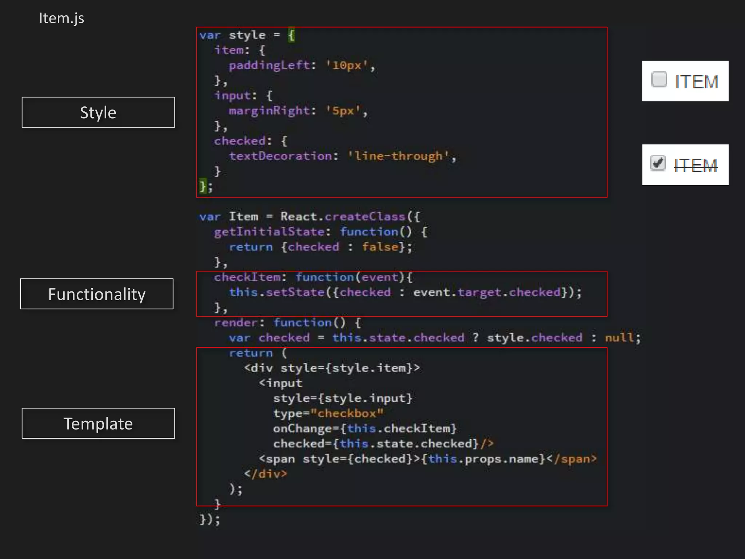Viewport: 745px width, 559px height.
Task: Click the checkItem function definition
Action: [313, 277]
